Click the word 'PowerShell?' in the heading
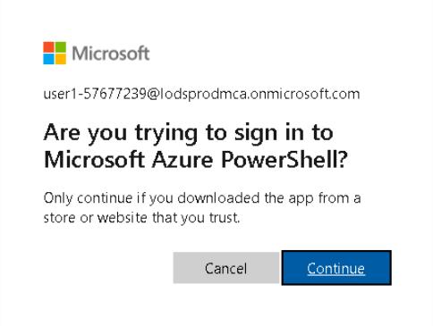The image size is (433, 326). click(284, 159)
